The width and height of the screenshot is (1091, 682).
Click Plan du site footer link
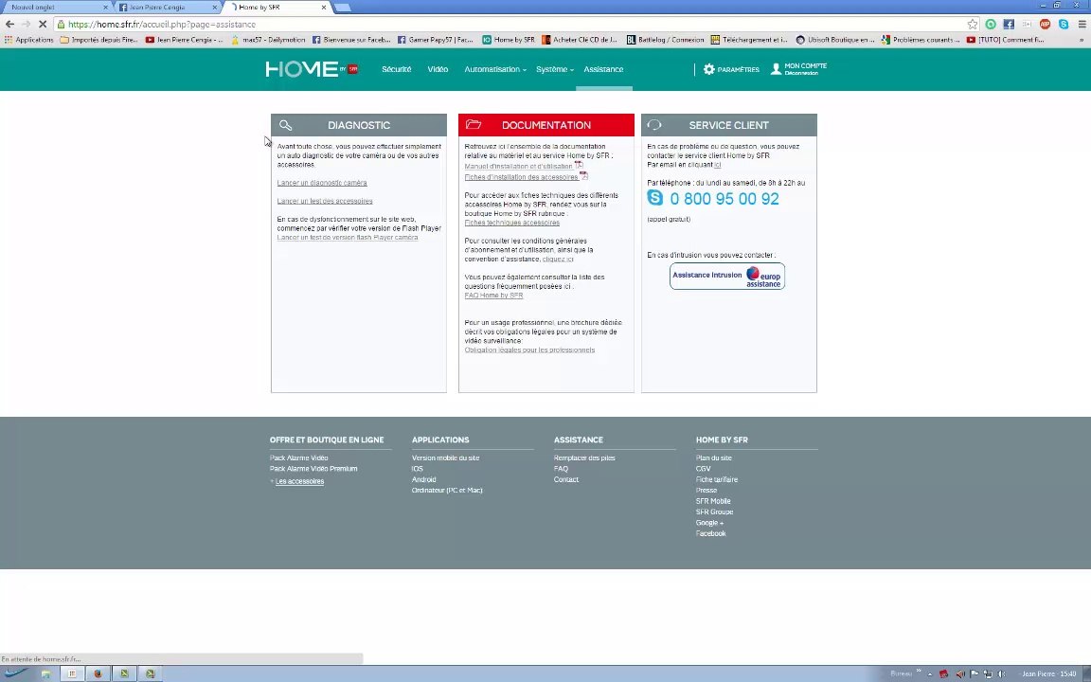coord(713,458)
